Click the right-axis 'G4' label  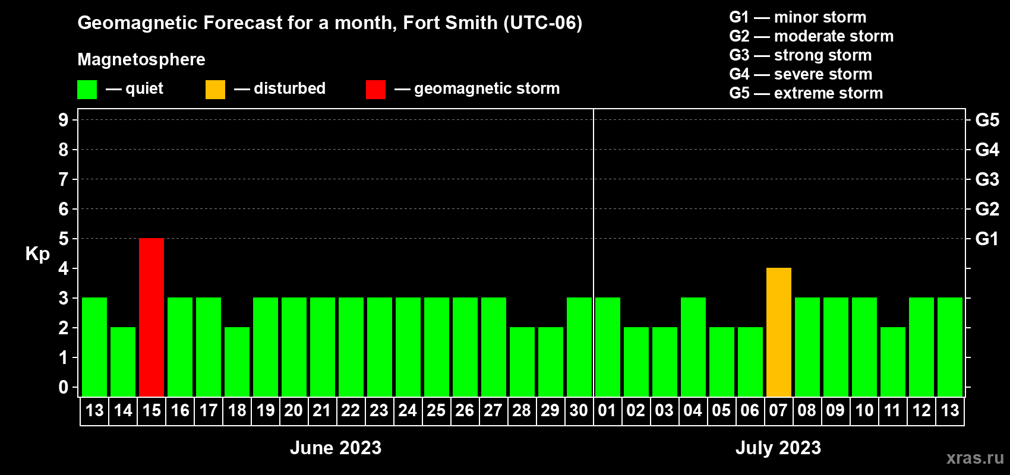(987, 150)
